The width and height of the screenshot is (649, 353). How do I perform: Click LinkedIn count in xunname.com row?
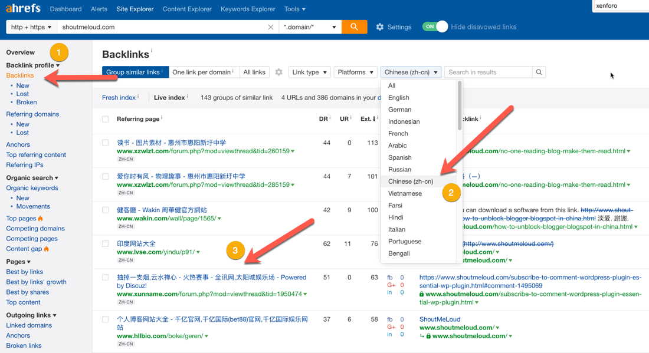[x=402, y=292]
